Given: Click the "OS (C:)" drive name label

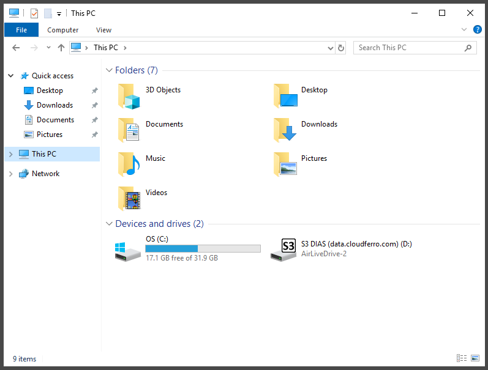Looking at the screenshot, I should click(157, 239).
